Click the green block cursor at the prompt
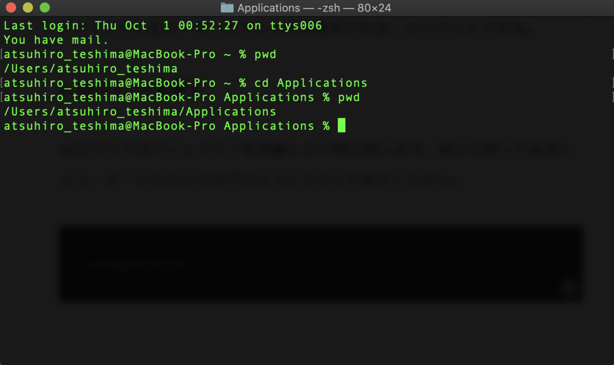 coord(341,126)
